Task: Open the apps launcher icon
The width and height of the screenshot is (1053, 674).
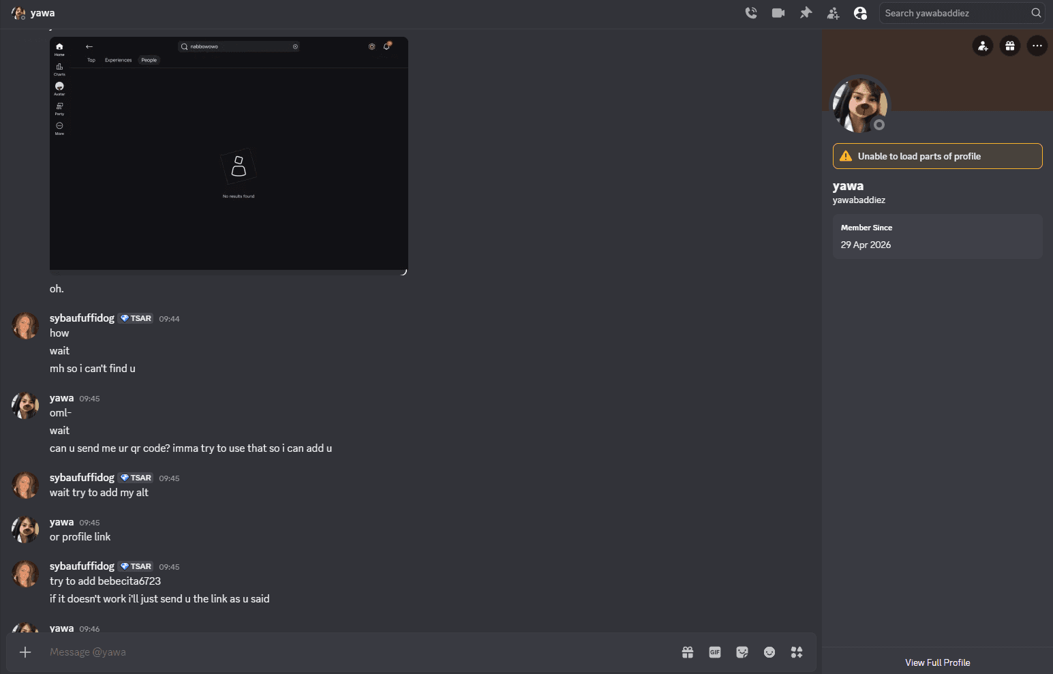Action: [797, 652]
